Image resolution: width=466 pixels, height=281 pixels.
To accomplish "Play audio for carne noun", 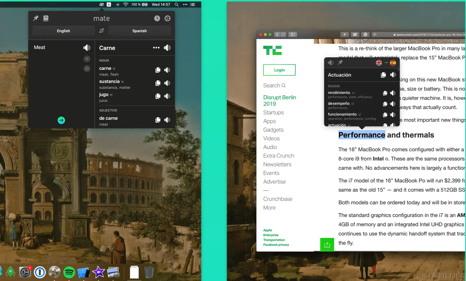I will pyautogui.click(x=167, y=70).
